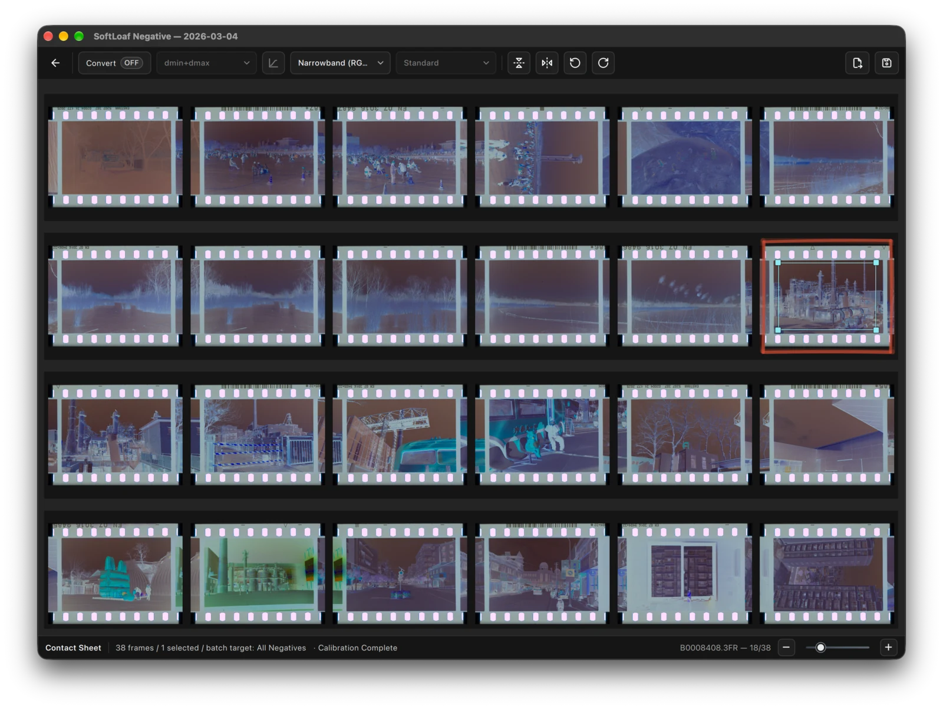
Task: Select the fourth frame of the bottom row
Action: 542,573
